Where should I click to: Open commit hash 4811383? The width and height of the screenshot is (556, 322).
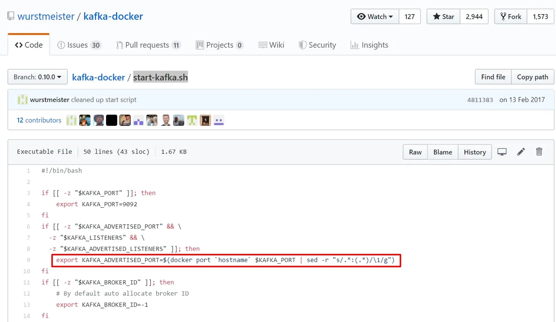click(480, 100)
